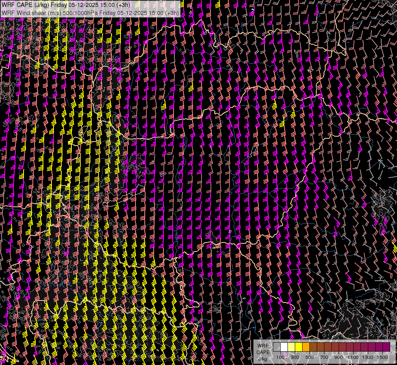Click the pale yellow swatch in the CAPE legend
Image resolution: width=397 pixels, height=365 pixels.
[292, 347]
